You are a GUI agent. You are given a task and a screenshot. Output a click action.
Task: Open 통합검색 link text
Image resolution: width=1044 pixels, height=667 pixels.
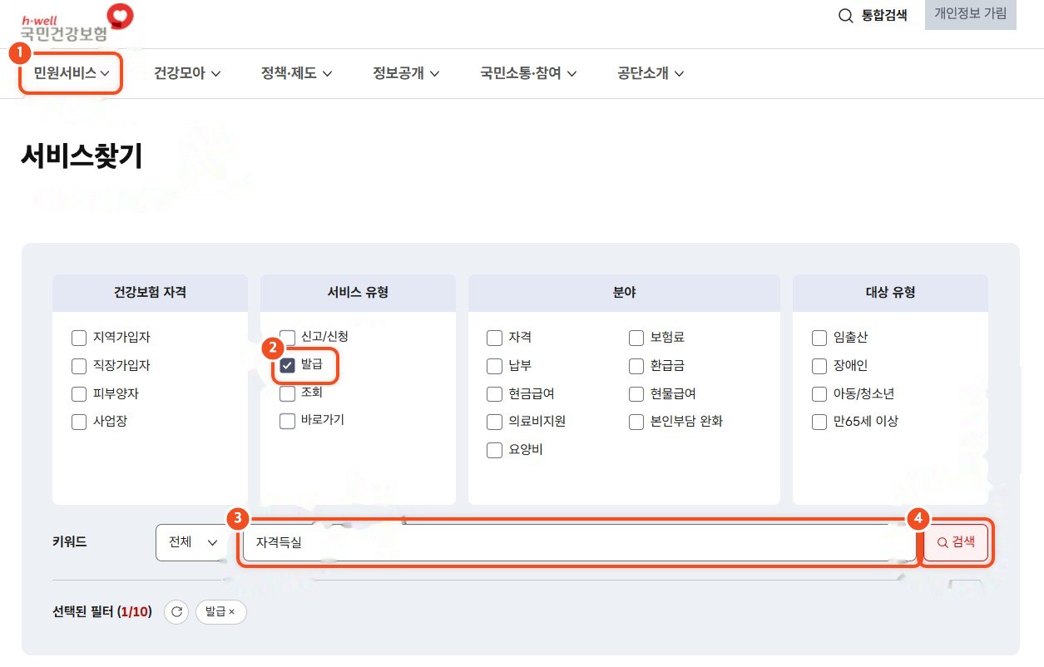pyautogui.click(x=884, y=15)
